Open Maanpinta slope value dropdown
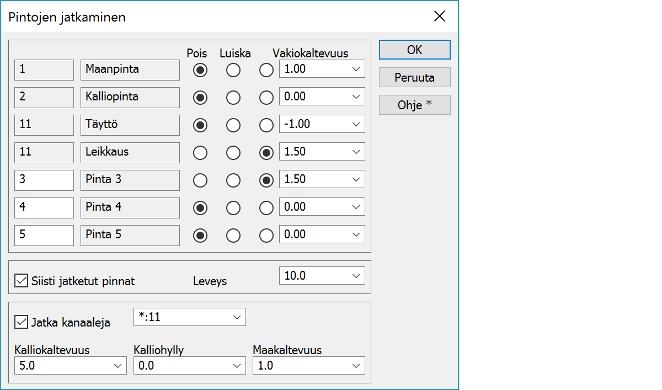 (355, 69)
